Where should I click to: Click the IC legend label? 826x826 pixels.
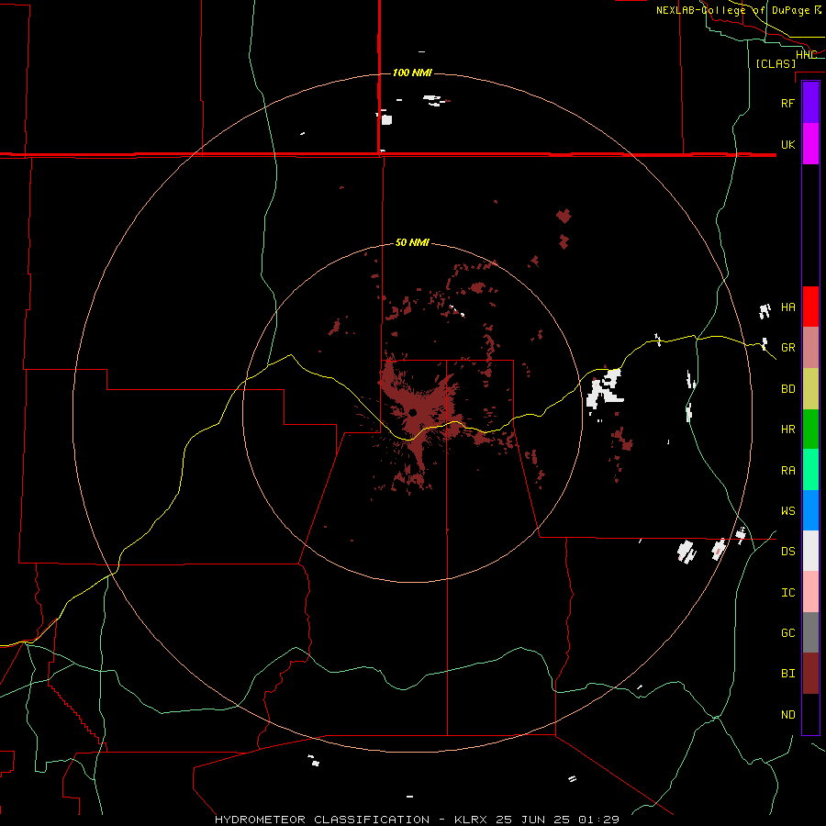click(788, 593)
